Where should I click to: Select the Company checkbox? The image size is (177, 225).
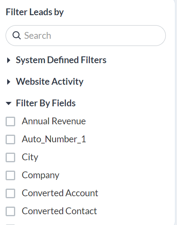[10, 175]
